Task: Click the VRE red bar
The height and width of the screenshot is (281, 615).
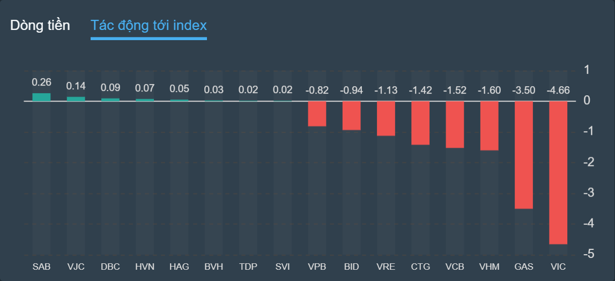Action: [386, 118]
